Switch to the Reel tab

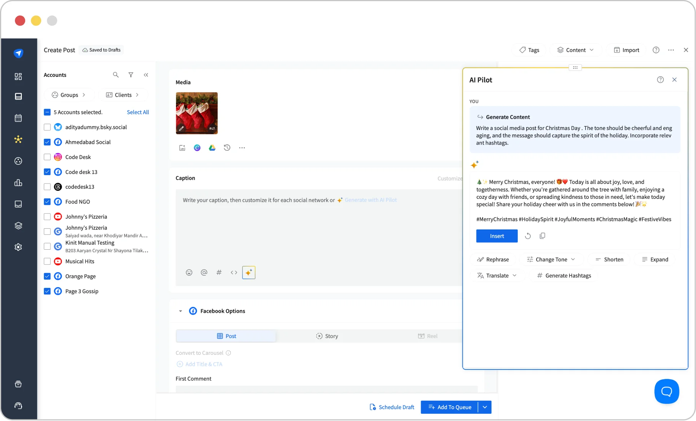428,336
